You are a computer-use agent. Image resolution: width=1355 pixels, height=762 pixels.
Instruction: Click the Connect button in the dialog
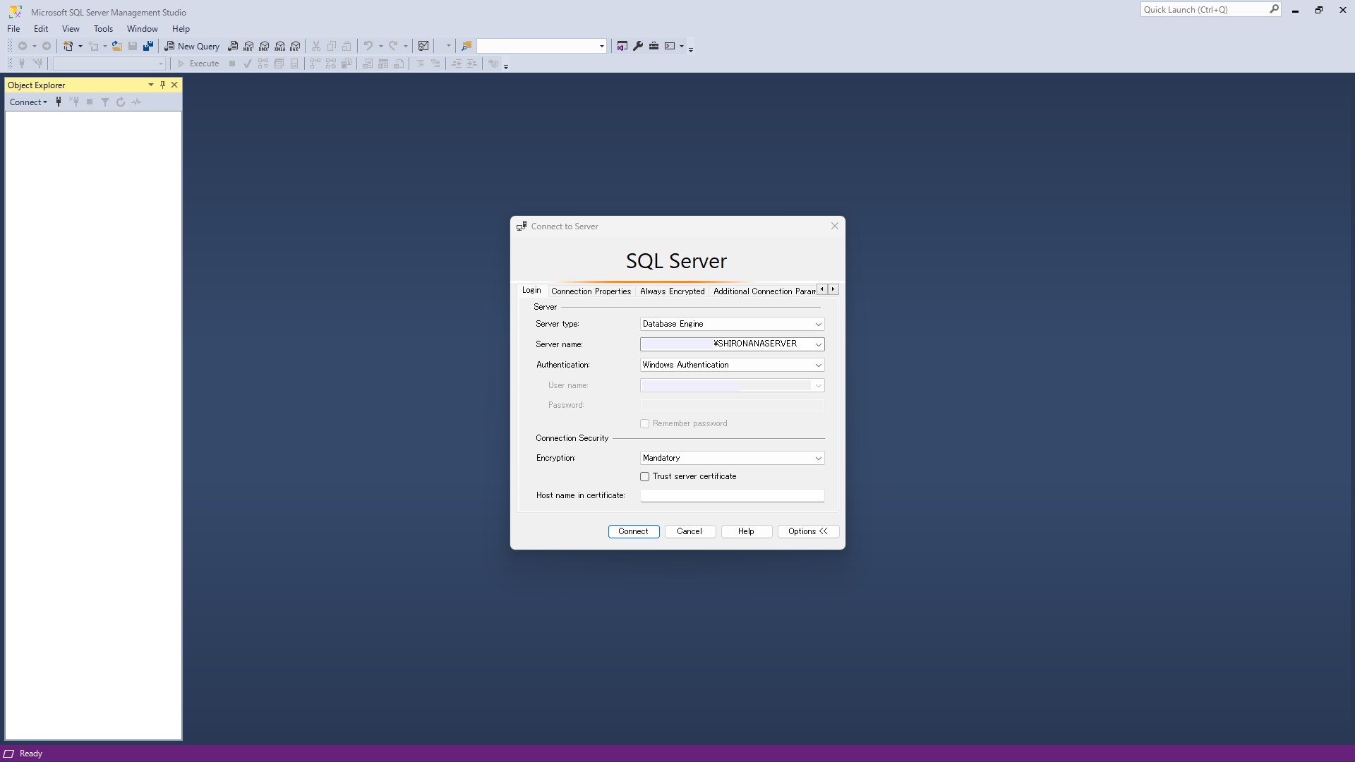[633, 531]
